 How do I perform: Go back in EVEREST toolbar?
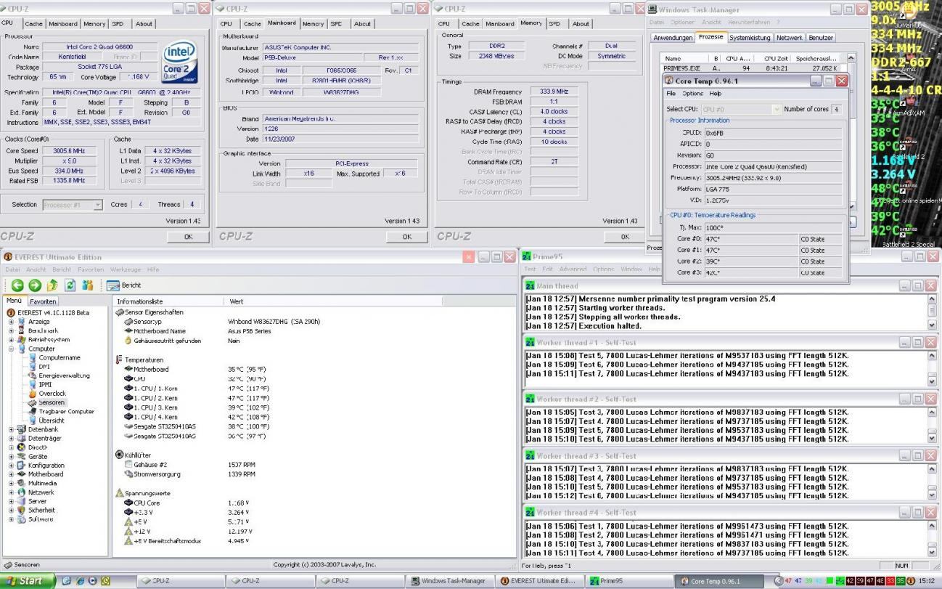(16, 285)
